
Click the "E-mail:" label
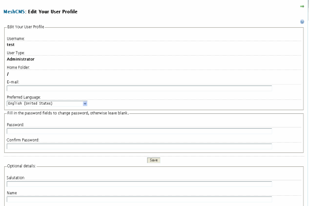(13, 82)
